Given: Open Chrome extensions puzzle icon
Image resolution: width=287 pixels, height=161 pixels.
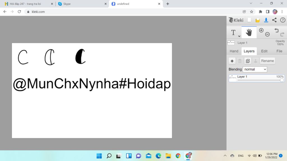Looking at the screenshot, I should click(260, 12).
